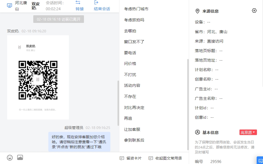Open the QR code image in chat
263x164 pixels.
(x=38, y=77)
